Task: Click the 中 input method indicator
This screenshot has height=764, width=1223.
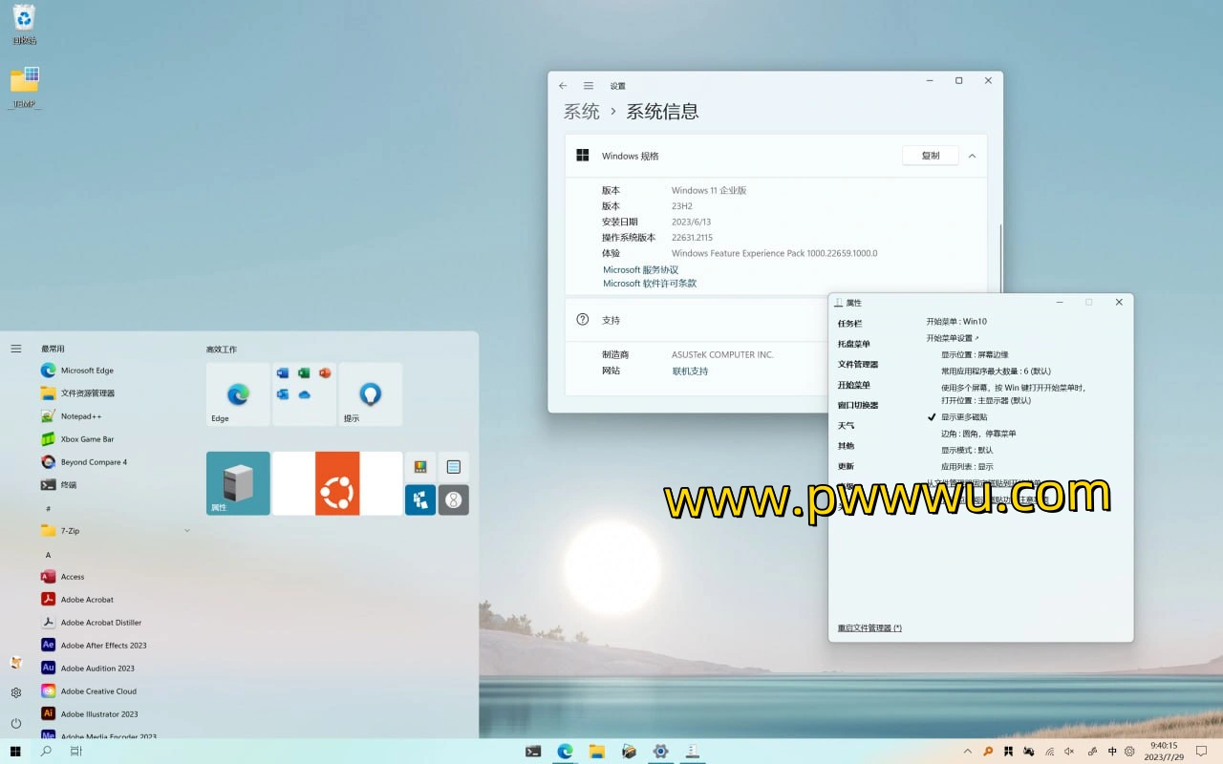Action: pos(1113,752)
